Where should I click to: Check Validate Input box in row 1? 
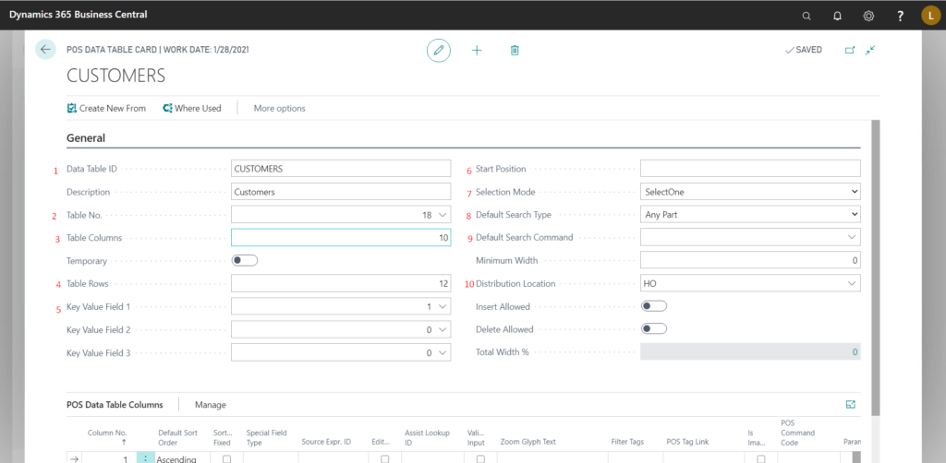click(x=480, y=458)
